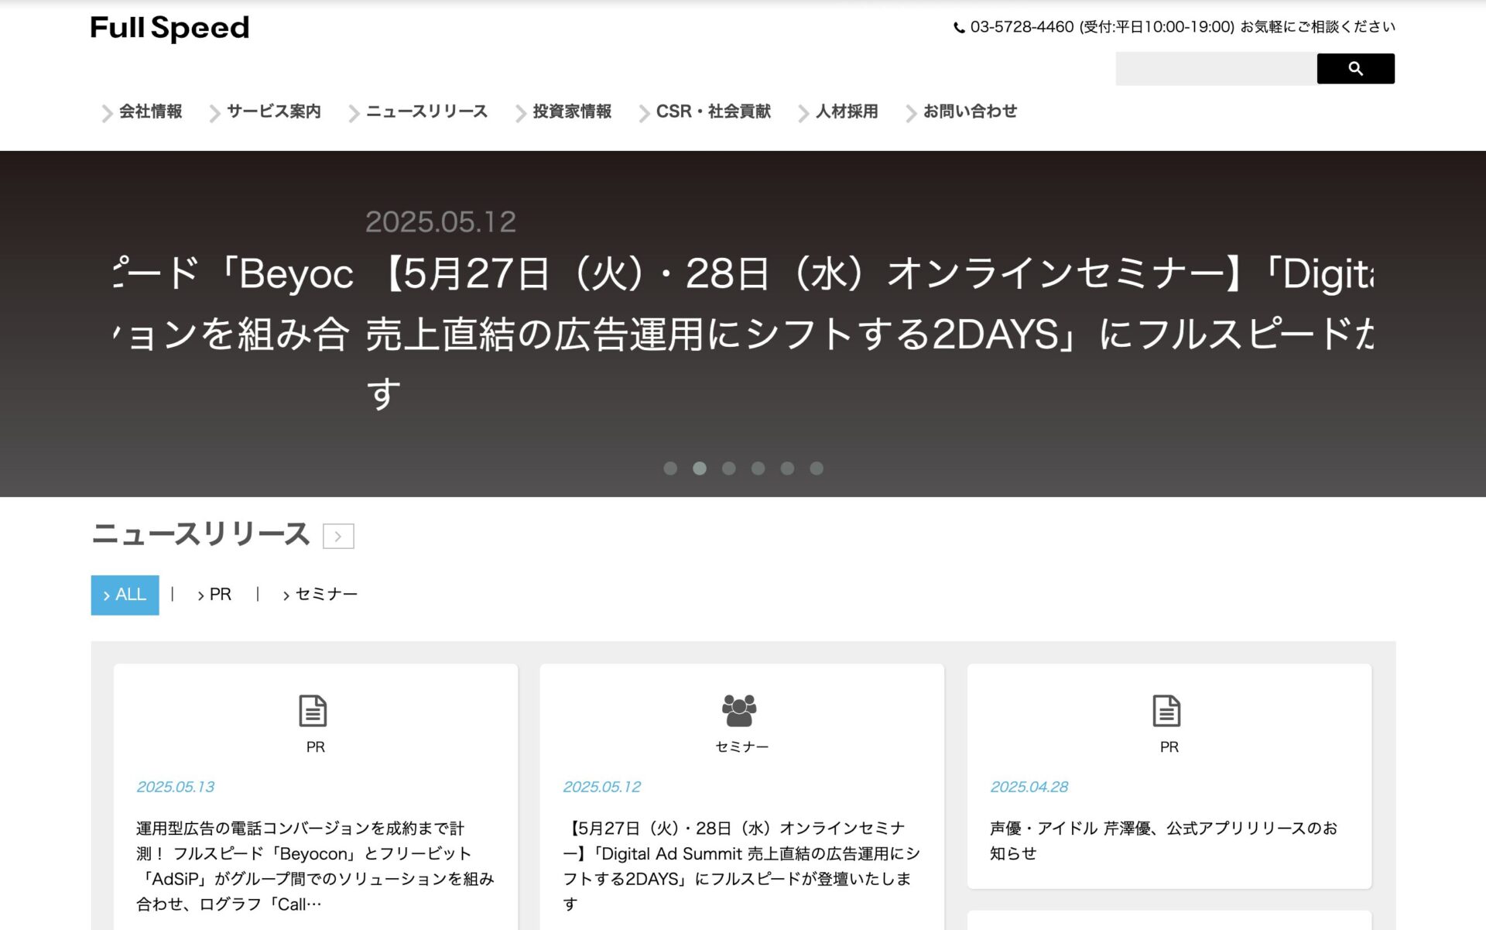
Task: Click the PR label on the 2025.05.13 card
Action: point(316,747)
